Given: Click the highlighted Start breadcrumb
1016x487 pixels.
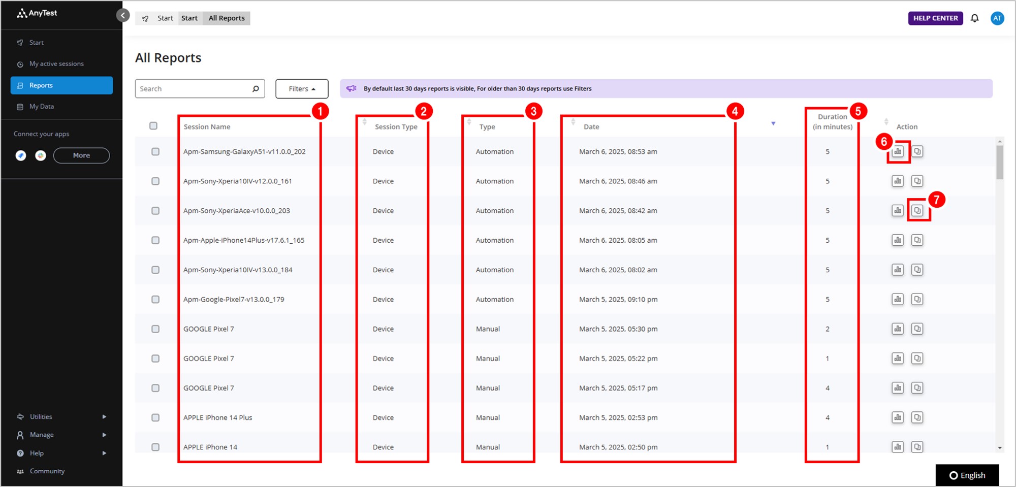Looking at the screenshot, I should [x=189, y=18].
